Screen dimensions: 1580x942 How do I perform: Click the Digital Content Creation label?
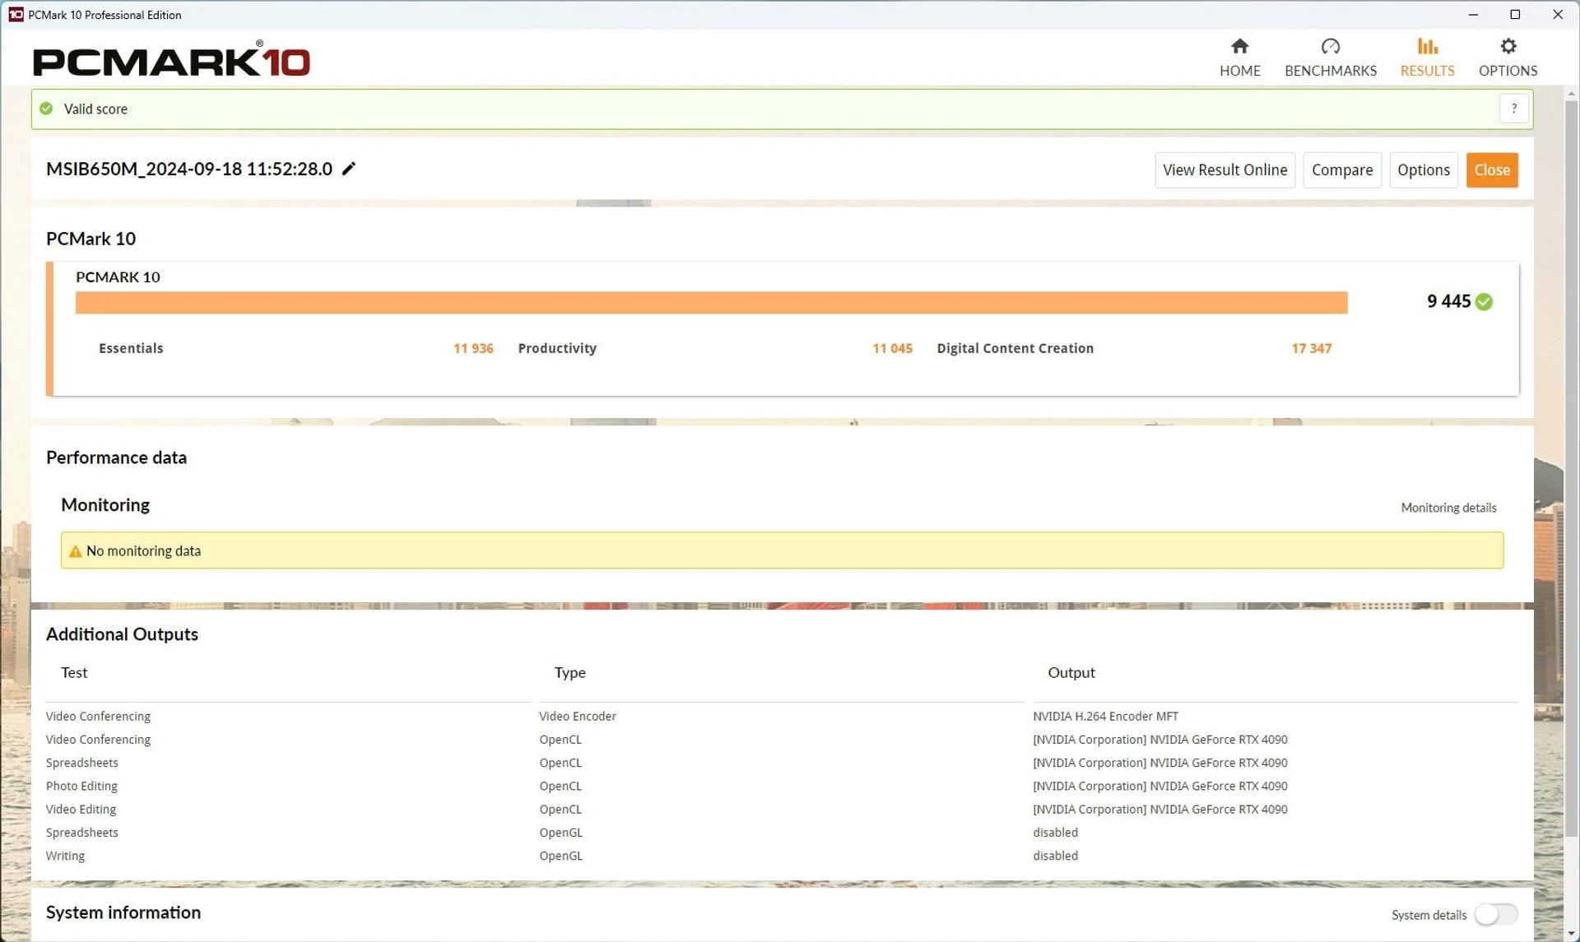click(x=1015, y=348)
